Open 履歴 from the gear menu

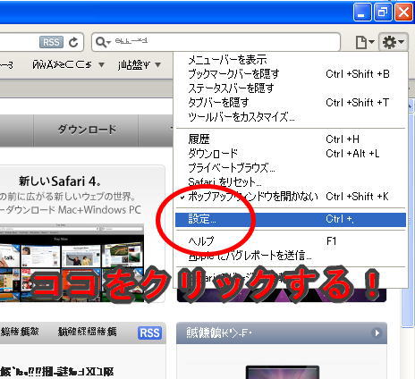[x=291, y=139]
